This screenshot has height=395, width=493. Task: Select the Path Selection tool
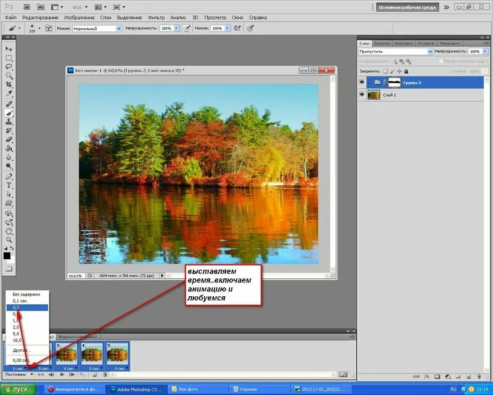tap(9, 194)
